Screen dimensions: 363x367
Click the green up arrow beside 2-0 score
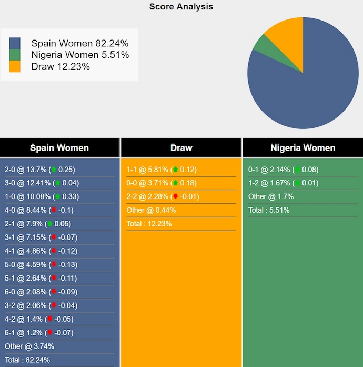pos(54,170)
